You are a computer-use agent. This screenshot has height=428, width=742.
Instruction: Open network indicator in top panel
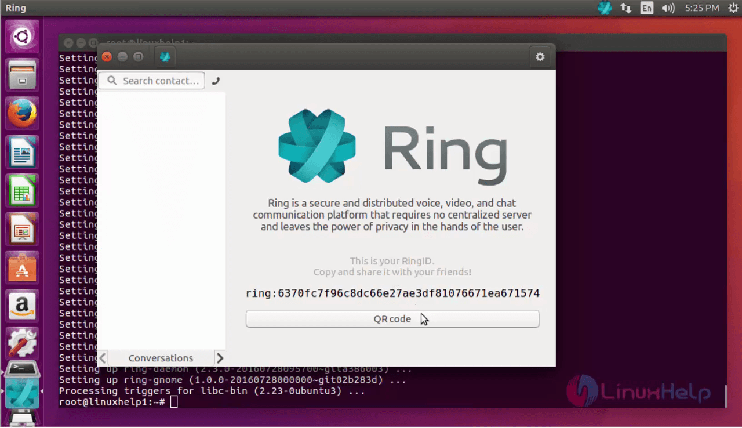[x=625, y=8]
